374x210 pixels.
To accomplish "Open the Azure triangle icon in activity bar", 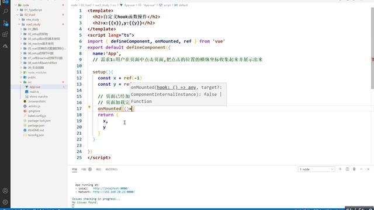I will [5, 45].
